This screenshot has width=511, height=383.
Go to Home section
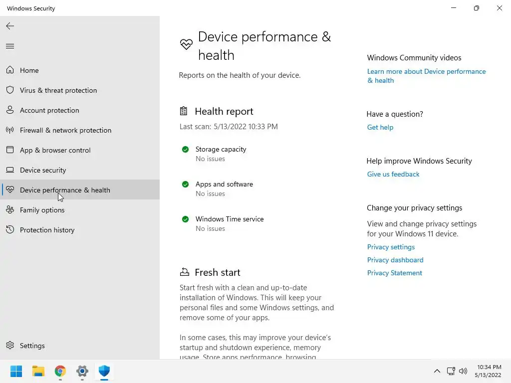click(x=80, y=70)
